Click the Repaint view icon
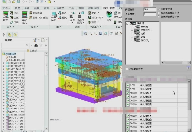 point(101,33)
